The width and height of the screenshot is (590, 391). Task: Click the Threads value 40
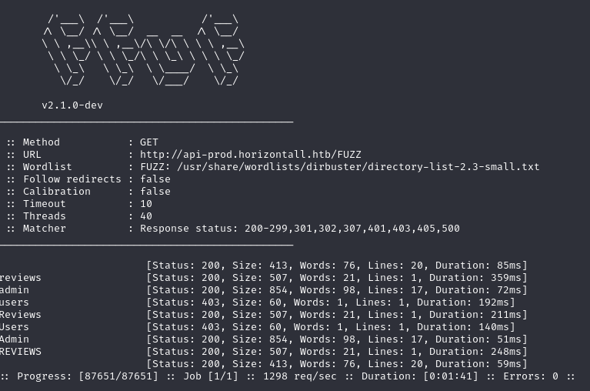click(145, 216)
